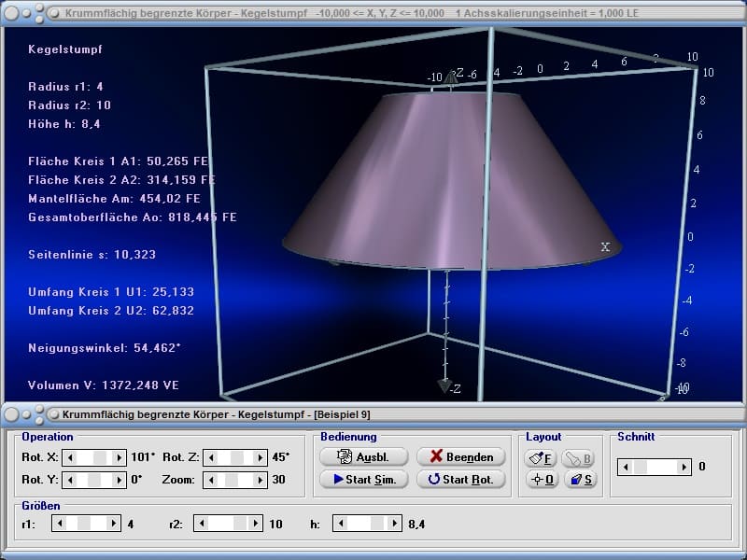Decrease radius r1 with left arrow
This screenshot has width=747, height=560.
pos(59,524)
